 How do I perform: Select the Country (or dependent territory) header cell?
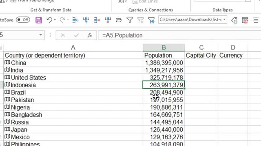click(x=73, y=55)
